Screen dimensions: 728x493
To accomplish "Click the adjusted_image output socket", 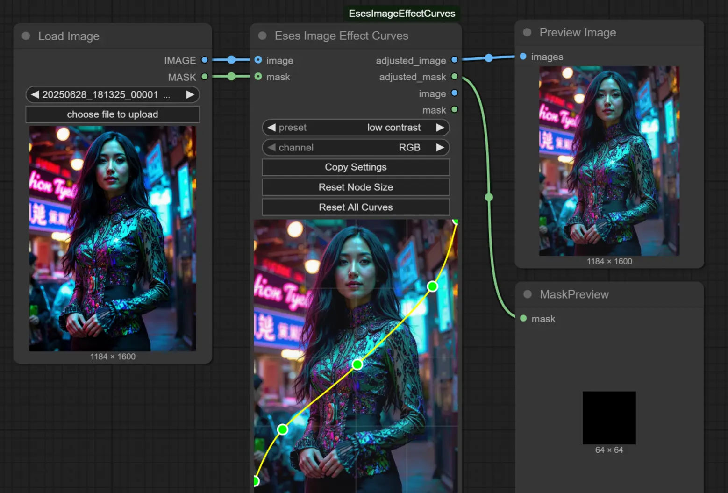I will [x=454, y=60].
